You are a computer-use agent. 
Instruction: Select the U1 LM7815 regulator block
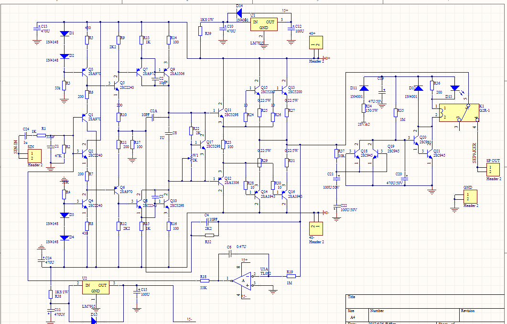pyautogui.click(x=264, y=24)
